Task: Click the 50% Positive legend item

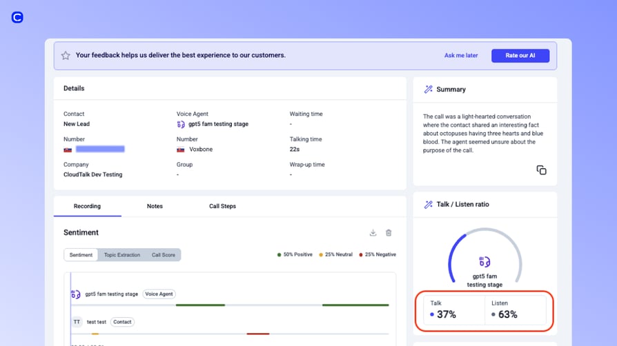Action: pyautogui.click(x=295, y=255)
